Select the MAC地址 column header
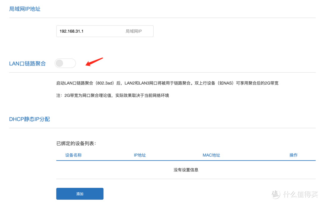The image size is (321, 202). 211,155
